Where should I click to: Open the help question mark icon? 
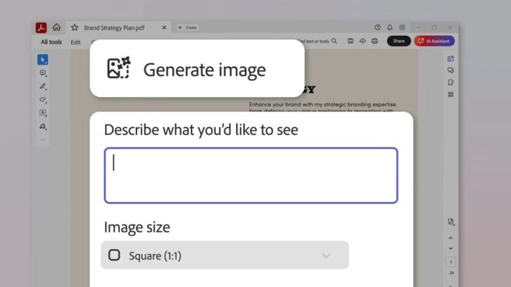coord(378,27)
